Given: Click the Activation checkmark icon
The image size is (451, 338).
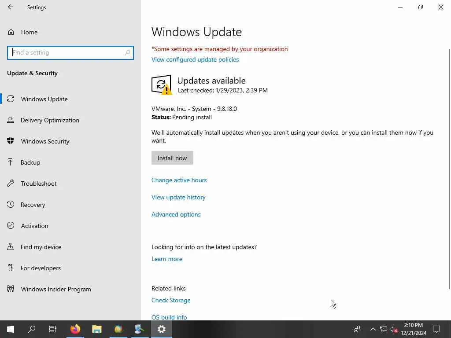Looking at the screenshot, I should click(x=11, y=225).
